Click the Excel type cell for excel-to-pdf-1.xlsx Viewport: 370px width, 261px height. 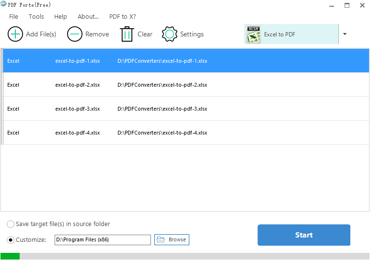point(13,61)
